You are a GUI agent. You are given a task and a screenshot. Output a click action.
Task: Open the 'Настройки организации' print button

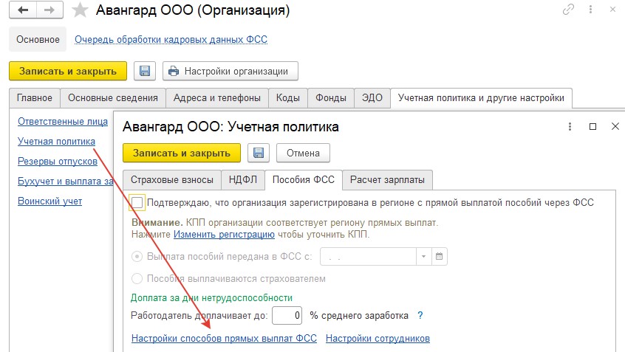[x=230, y=72]
